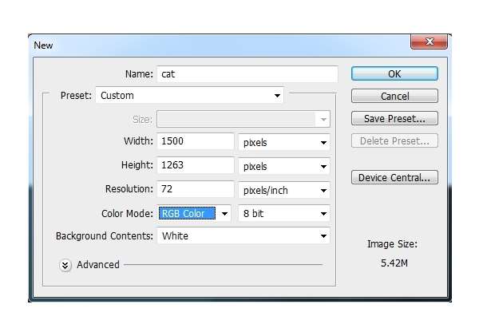This screenshot has height=336, width=479.
Task: Open the Height units dropdown
Action: 285,167
